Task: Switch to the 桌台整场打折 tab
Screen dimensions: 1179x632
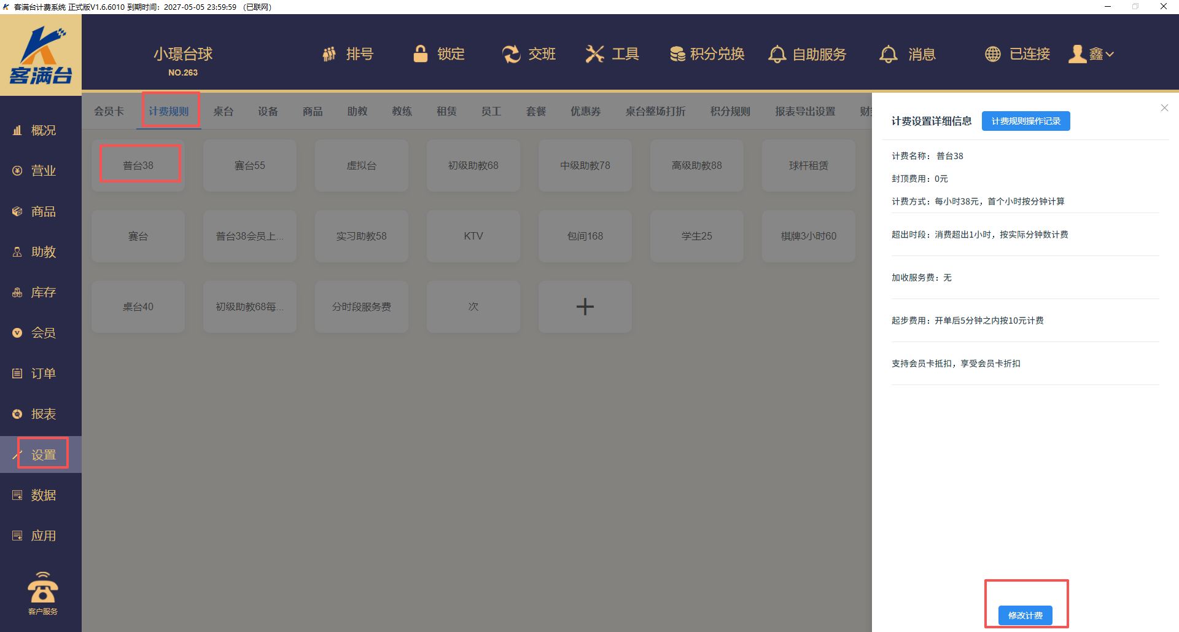Action: [655, 111]
